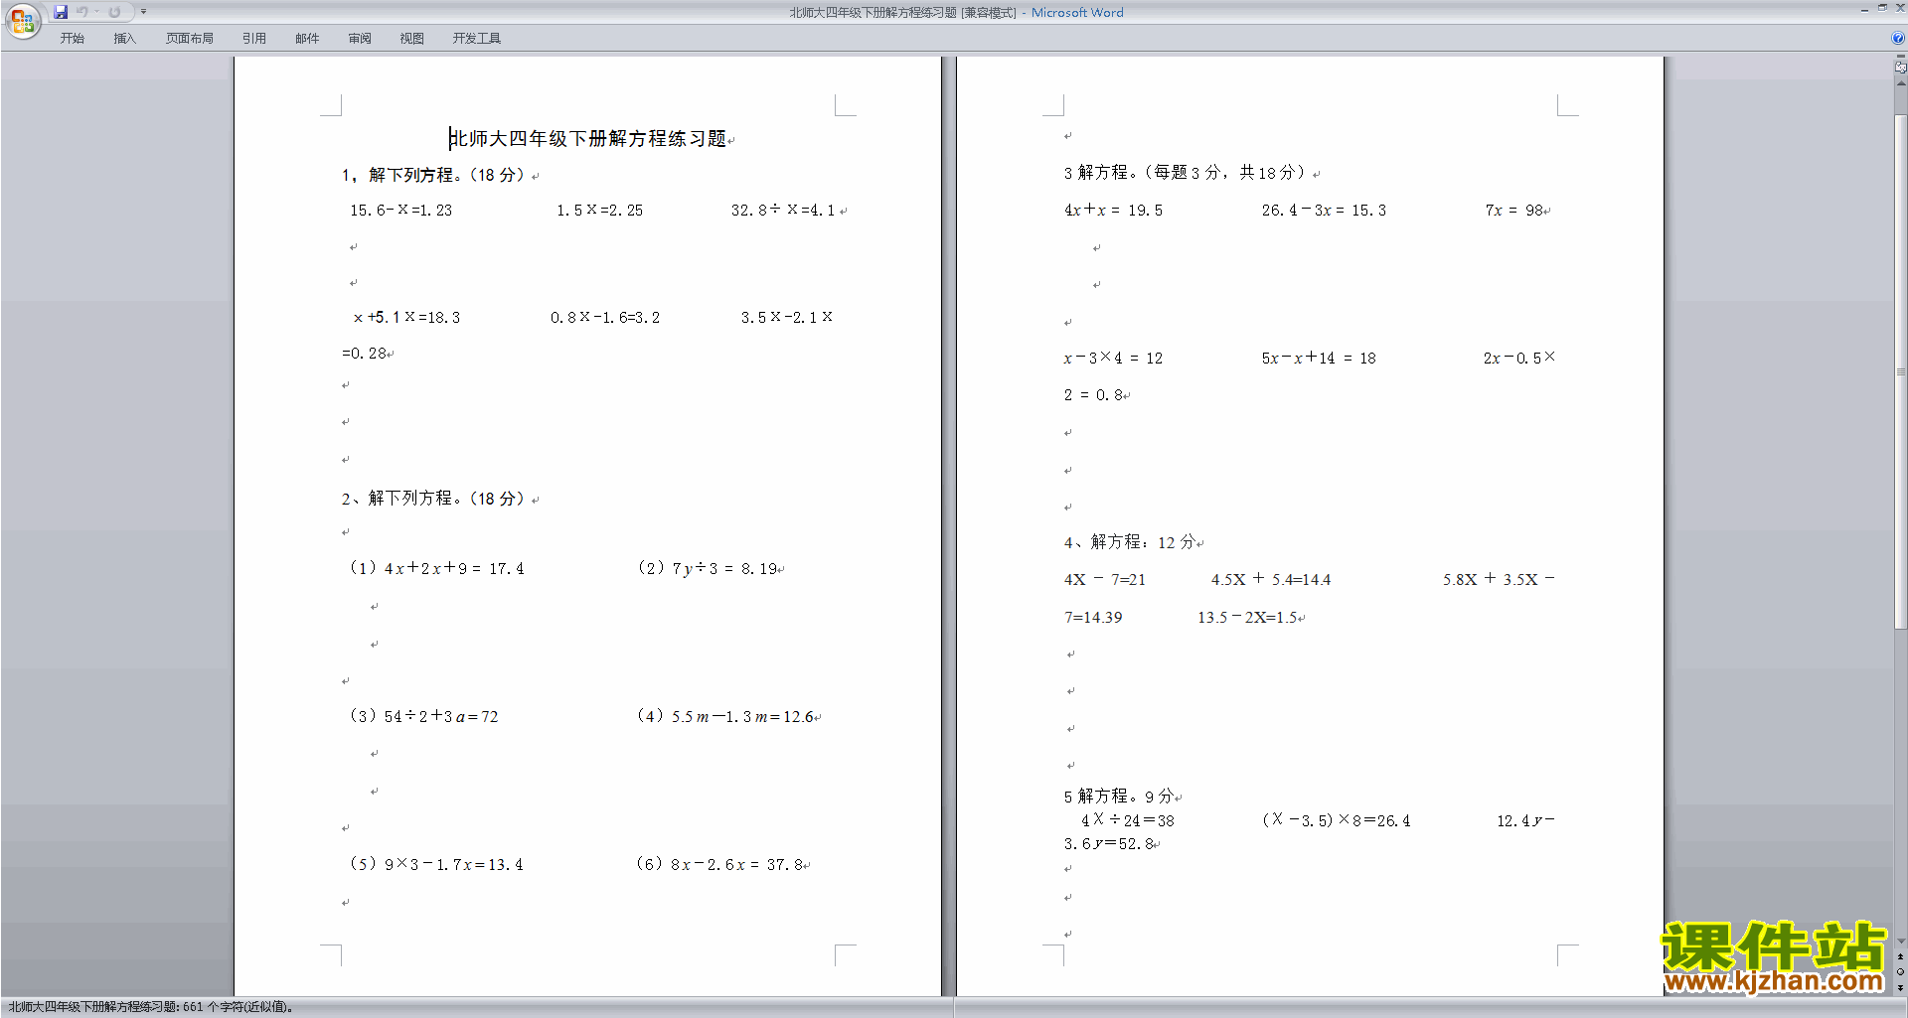Viewport: 1908px width, 1018px height.
Task: Open the 插入 ribbon tab
Action: point(124,39)
